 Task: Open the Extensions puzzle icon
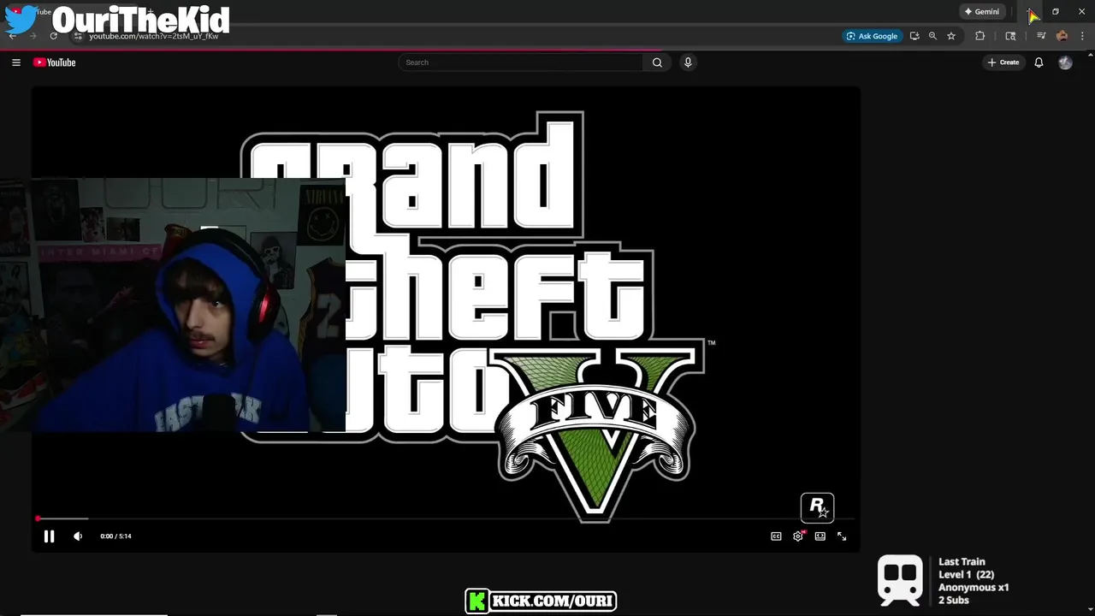click(980, 36)
